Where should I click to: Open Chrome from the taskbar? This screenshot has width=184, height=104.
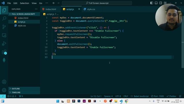(x=126, y=101)
